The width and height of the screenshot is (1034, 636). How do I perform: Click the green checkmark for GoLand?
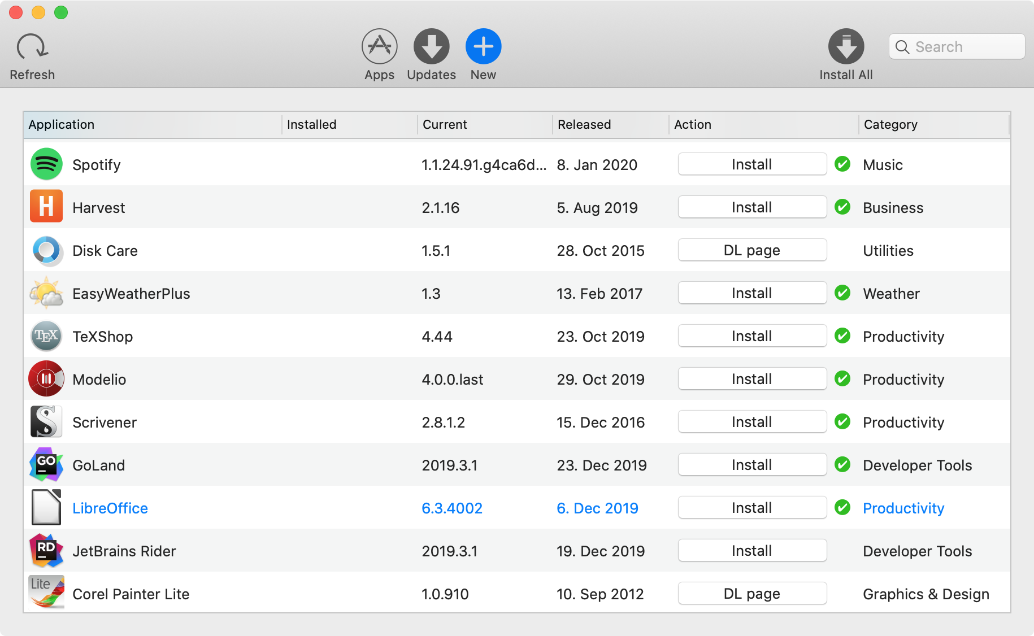coord(842,465)
